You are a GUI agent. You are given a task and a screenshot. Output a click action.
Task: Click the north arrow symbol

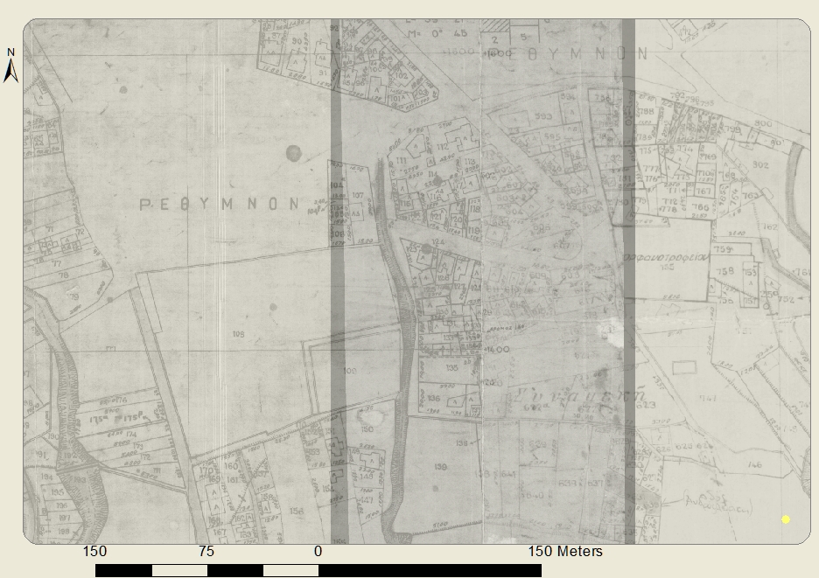click(x=11, y=66)
